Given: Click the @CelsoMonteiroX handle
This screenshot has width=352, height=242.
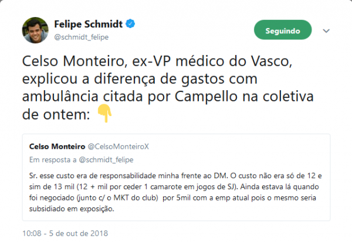Looking at the screenshot, I should click(x=116, y=145).
